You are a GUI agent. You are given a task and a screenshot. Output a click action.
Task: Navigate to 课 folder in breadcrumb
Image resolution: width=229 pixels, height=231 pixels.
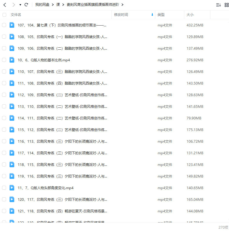coord(58,5)
